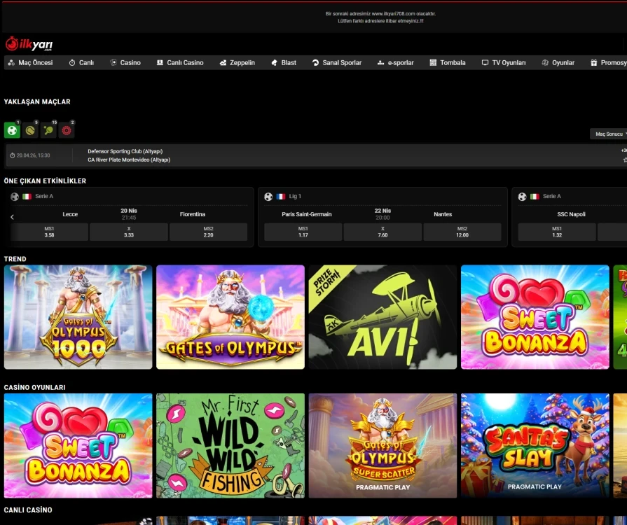Open Santa's Slay game thumbnail
This screenshot has width=627, height=525.
click(535, 446)
